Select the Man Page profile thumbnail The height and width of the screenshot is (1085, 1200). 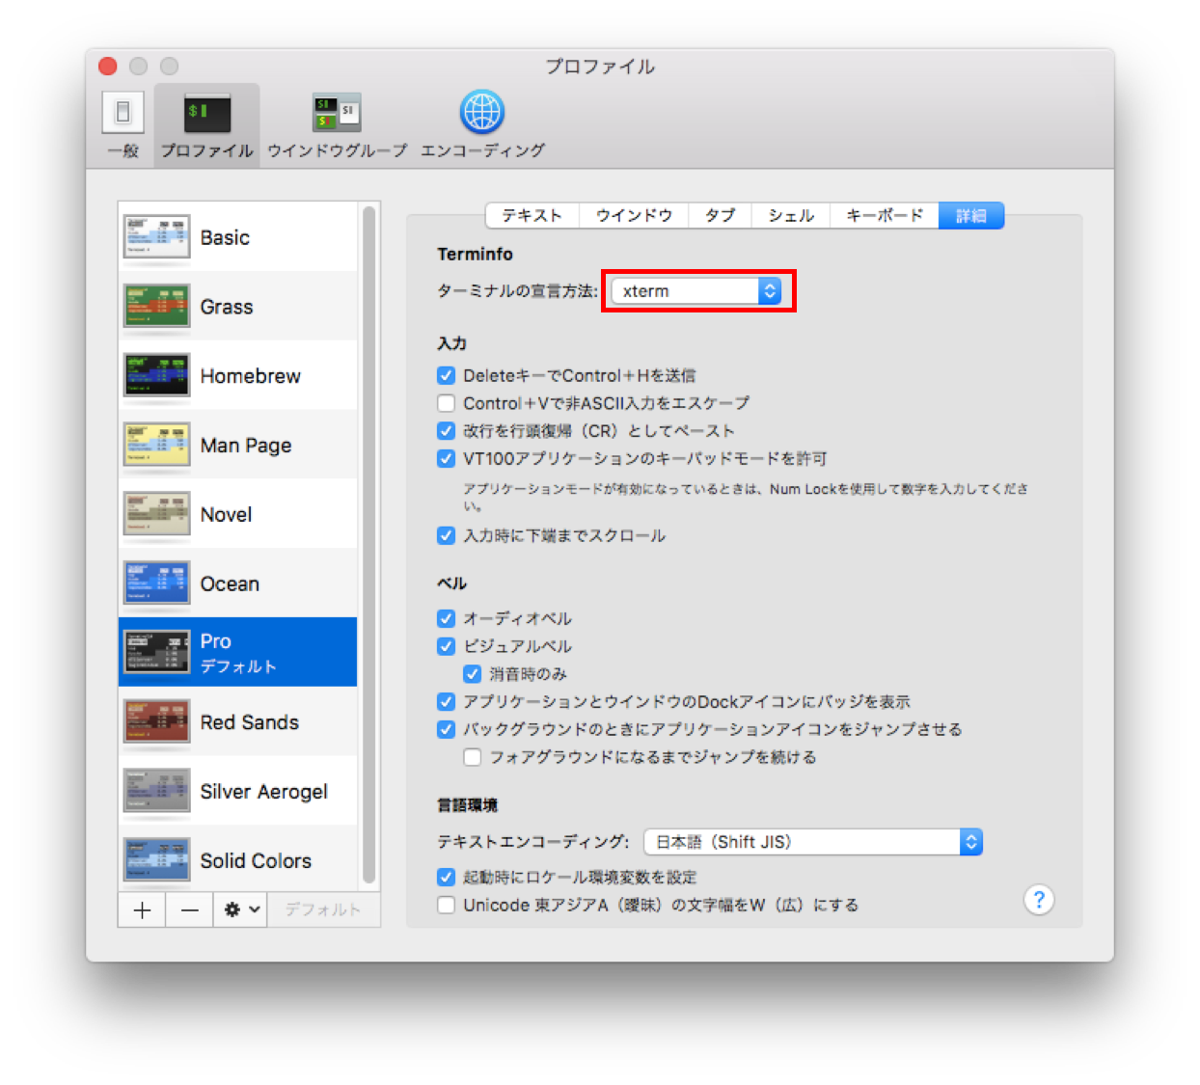click(156, 446)
